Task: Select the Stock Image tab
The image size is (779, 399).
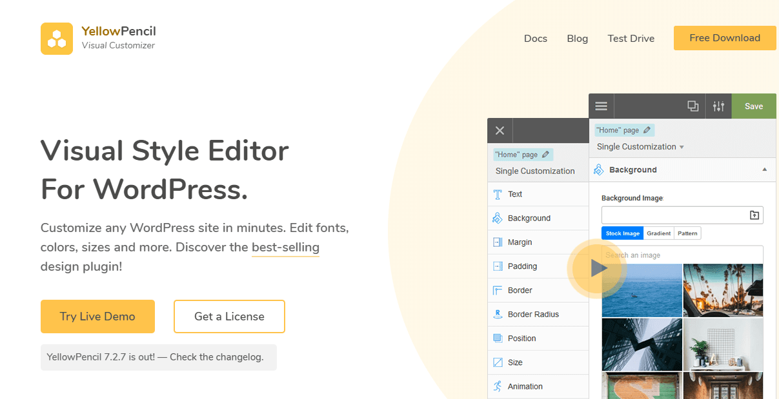Action: coord(623,233)
